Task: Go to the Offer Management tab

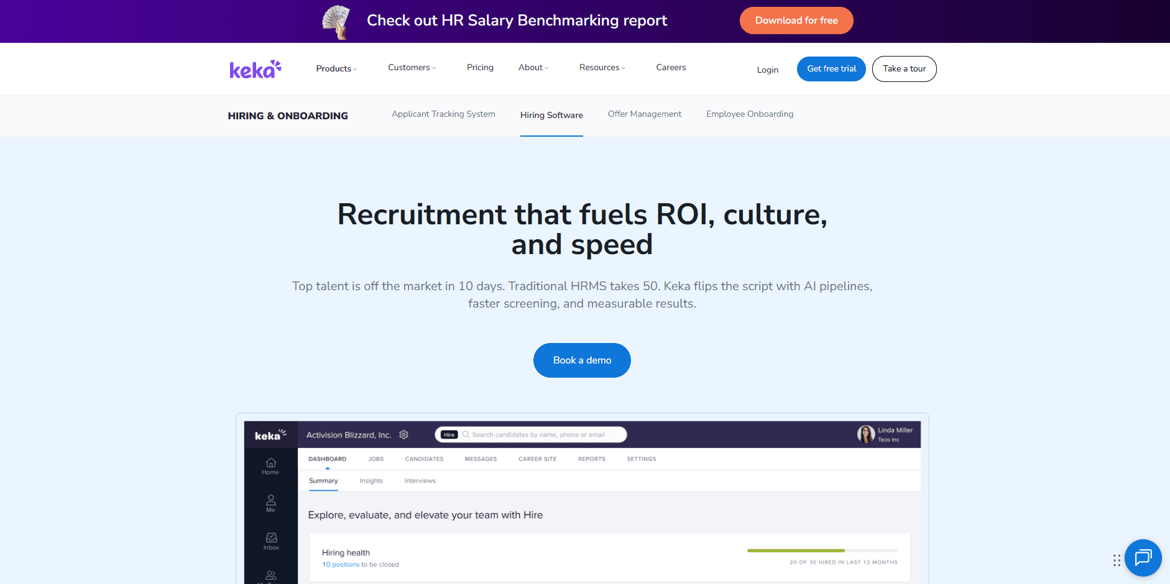Action: 645,114
